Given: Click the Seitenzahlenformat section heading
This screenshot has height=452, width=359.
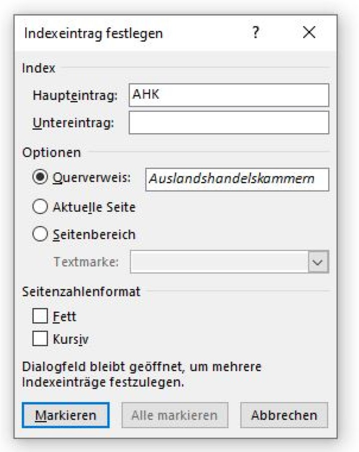Looking at the screenshot, I should pyautogui.click(x=81, y=291).
